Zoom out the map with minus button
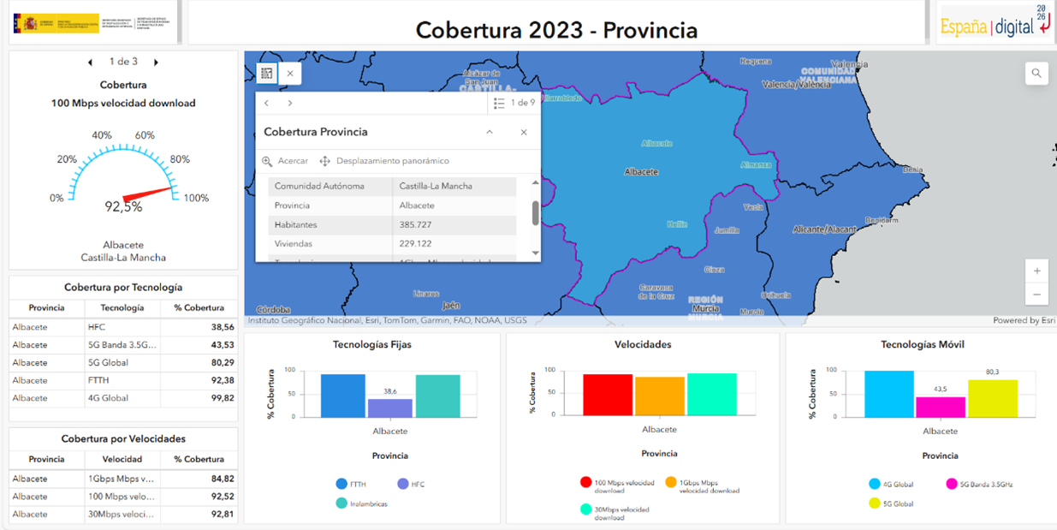The height and width of the screenshot is (530, 1057). [x=1036, y=294]
